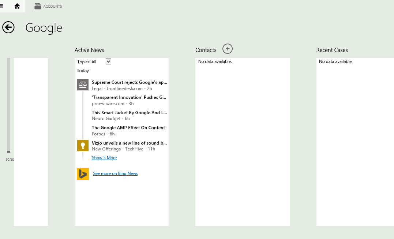This screenshot has height=239, width=394.
Task: Open Supreme Court rejects Google's article
Action: [x=130, y=82]
